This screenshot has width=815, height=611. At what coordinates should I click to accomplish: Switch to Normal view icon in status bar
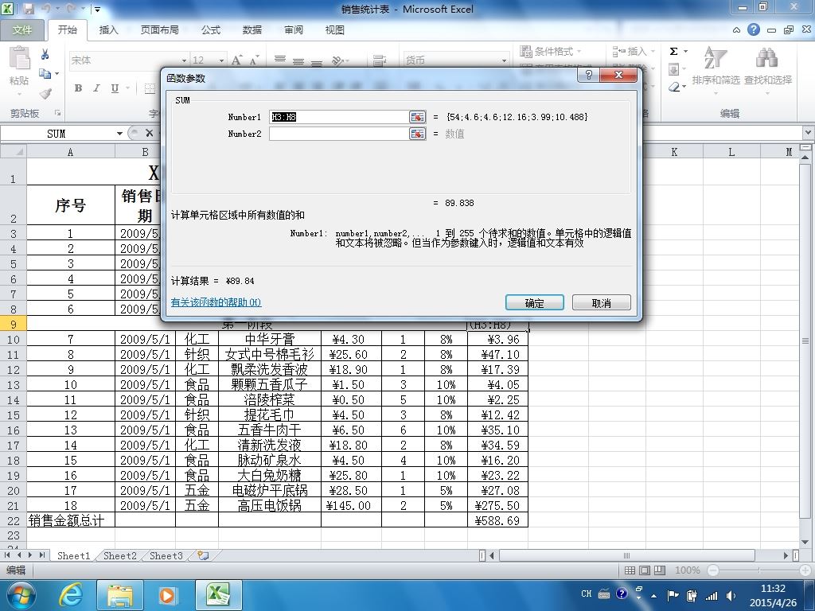(x=630, y=570)
